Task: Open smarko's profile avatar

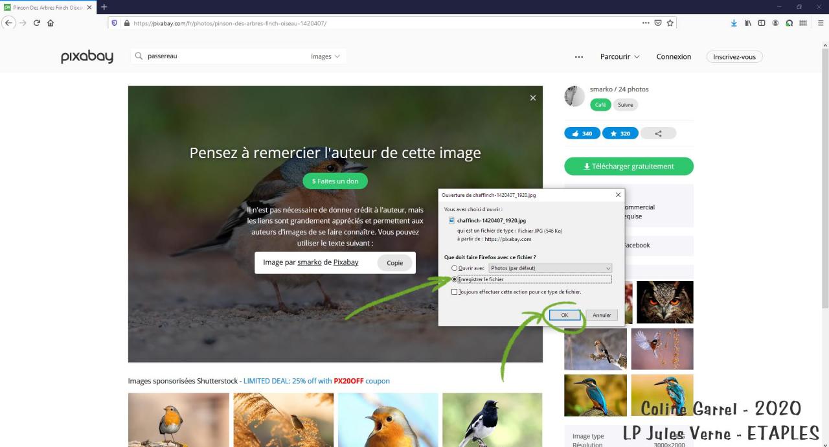Action: (x=574, y=96)
